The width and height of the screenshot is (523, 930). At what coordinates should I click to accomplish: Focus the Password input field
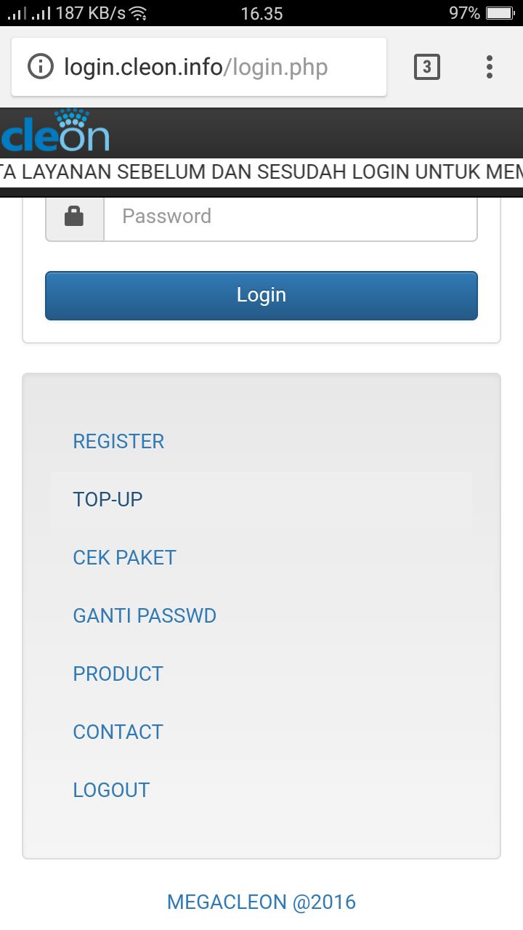[x=291, y=216]
